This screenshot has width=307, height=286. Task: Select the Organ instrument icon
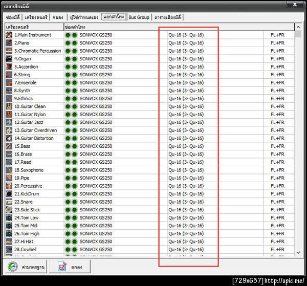pyautogui.click(x=9, y=59)
